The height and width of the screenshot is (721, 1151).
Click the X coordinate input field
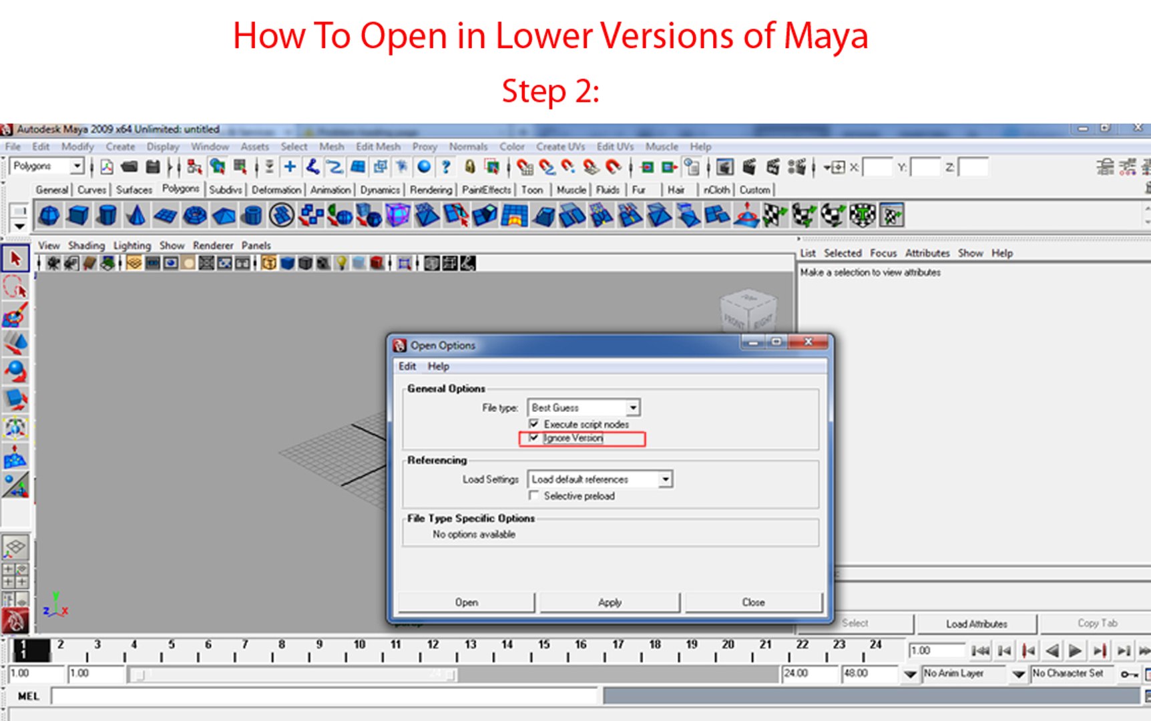point(877,167)
